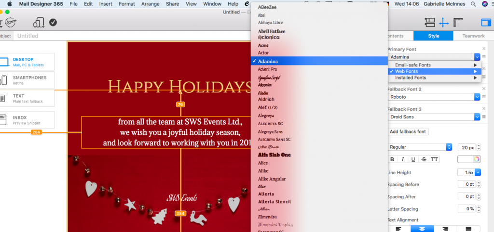The height and width of the screenshot is (232, 494).
Task: Click the Spacing After stepper
Action: (x=479, y=197)
